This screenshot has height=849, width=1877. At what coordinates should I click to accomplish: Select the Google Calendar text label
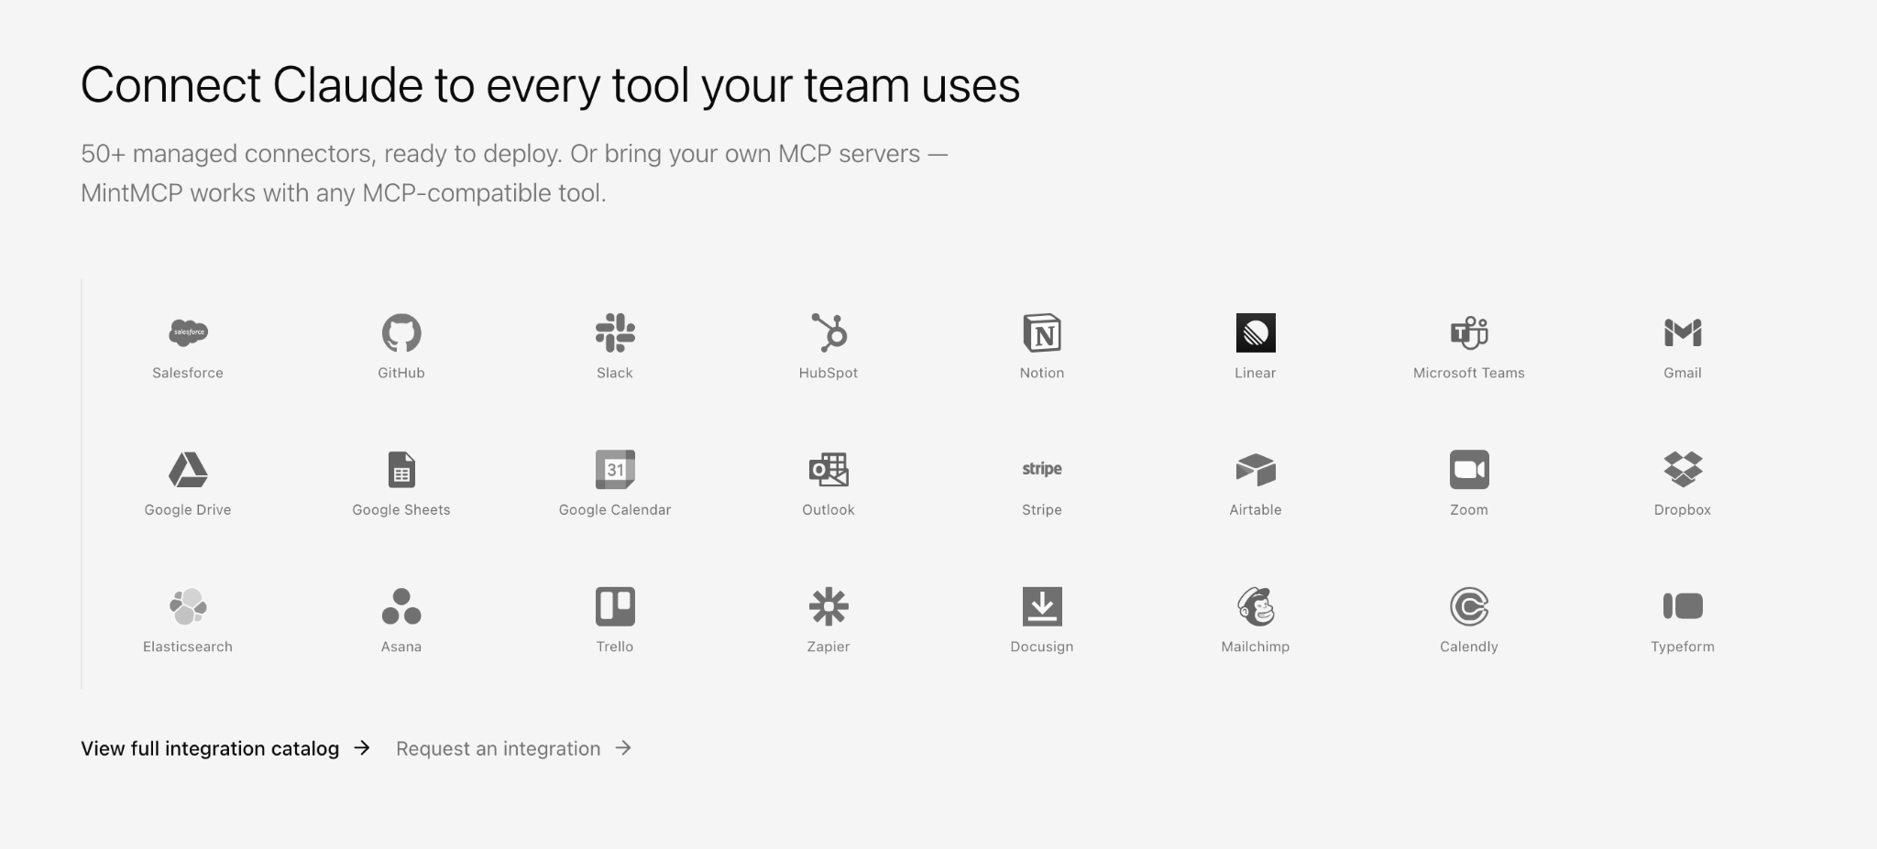click(x=615, y=510)
